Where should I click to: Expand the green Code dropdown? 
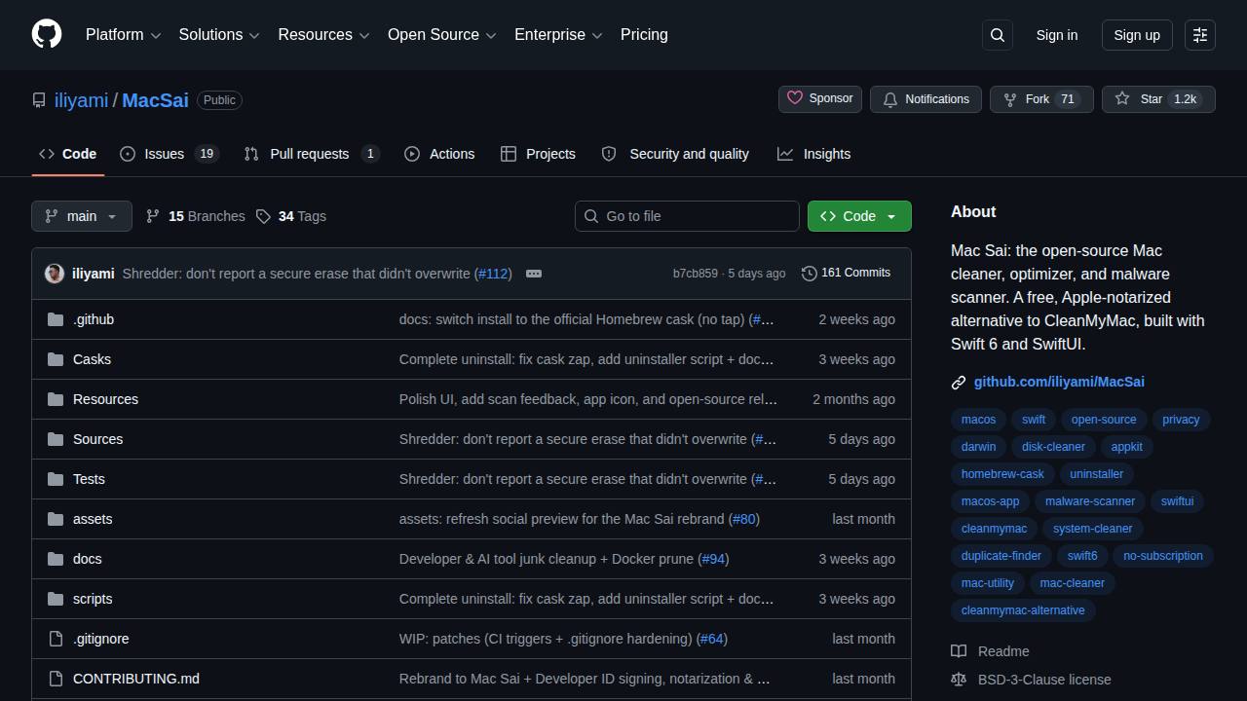point(859,216)
